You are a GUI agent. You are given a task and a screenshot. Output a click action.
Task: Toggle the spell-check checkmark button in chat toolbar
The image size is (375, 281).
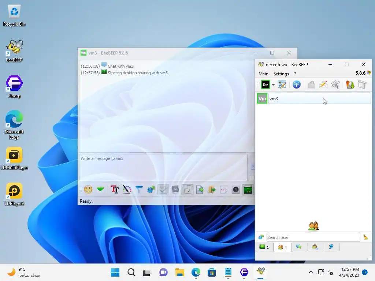(x=163, y=190)
